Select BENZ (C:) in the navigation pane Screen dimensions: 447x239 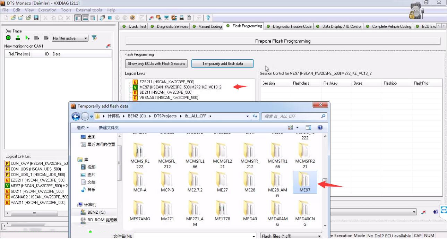(x=96, y=212)
